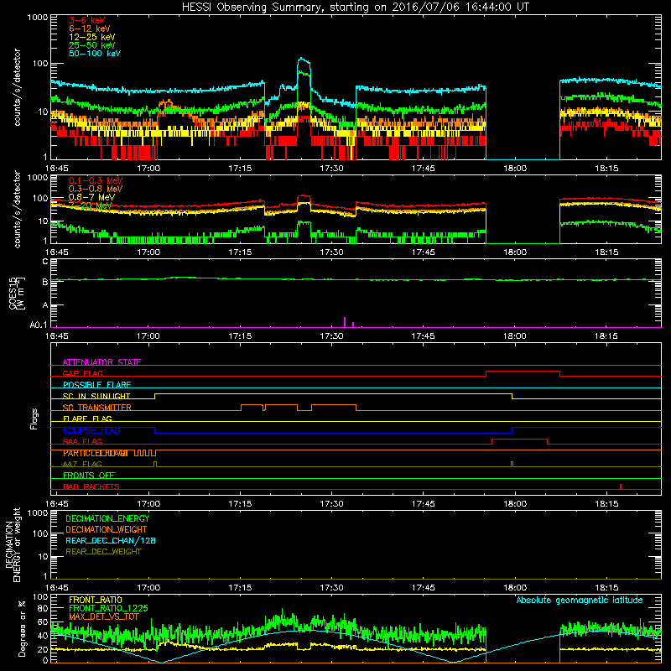Select the SAA_FLAG label
The width and height of the screenshot is (671, 671).
(82, 441)
